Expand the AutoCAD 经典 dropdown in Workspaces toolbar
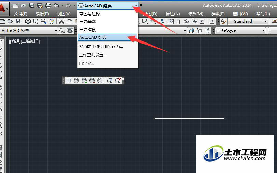This screenshot has width=277, height=173. pyautogui.click(x=56, y=31)
